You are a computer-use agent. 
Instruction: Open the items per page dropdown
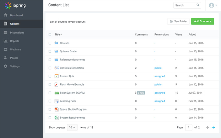(x=72, y=127)
